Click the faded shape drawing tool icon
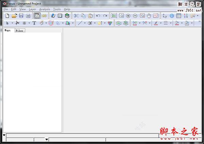 click(58, 23)
